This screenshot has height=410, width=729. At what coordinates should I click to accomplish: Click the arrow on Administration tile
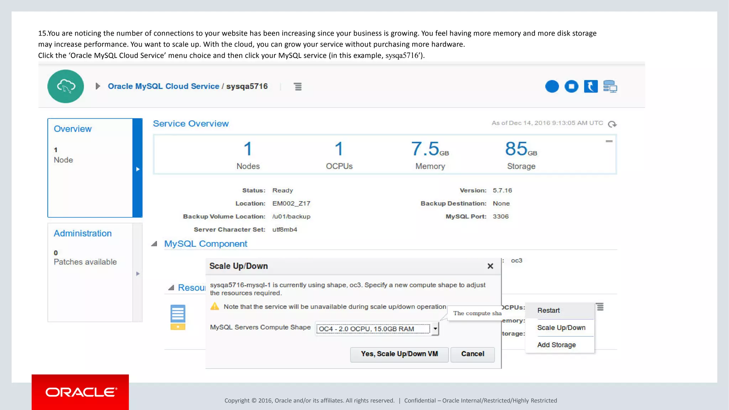click(138, 274)
